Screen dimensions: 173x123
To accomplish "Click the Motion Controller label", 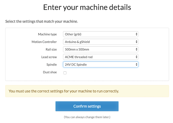I will click(44, 42).
